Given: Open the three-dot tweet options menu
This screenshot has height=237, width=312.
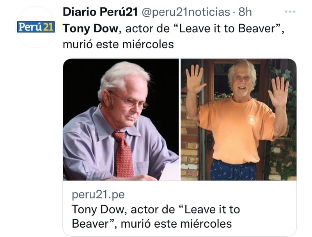Looking at the screenshot, I should coord(290,12).
